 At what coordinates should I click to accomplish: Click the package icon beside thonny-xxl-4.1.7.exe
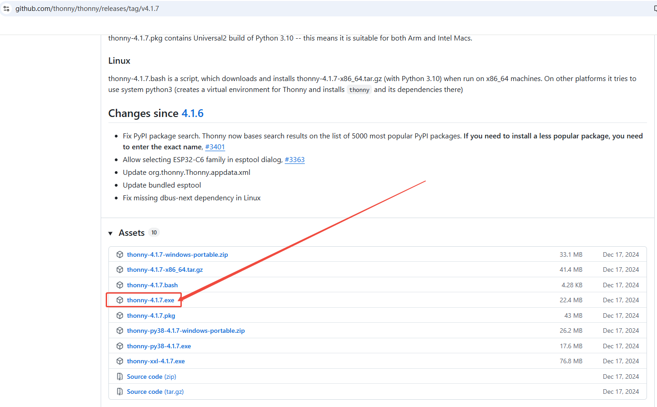pos(120,361)
